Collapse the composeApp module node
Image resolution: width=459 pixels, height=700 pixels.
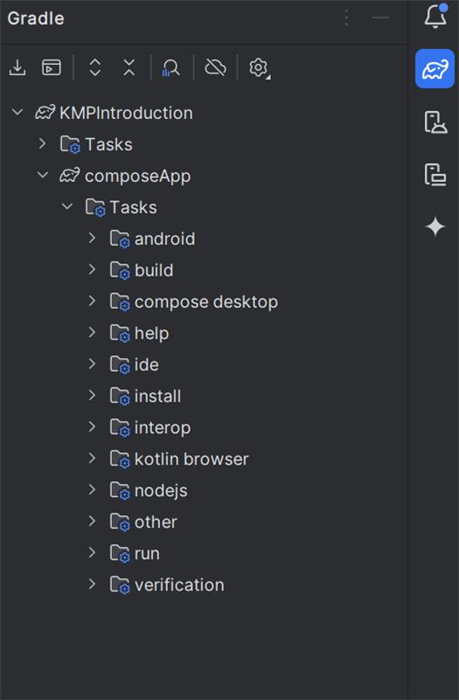[x=42, y=175]
